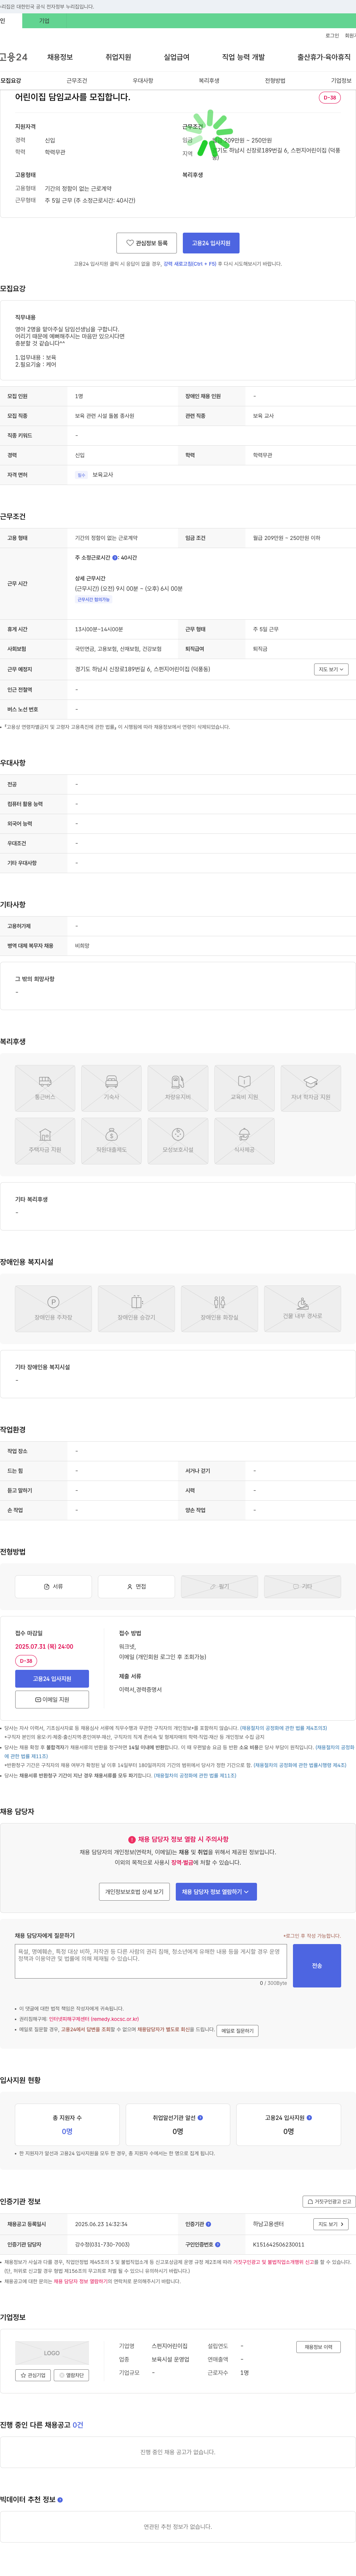Switch to the 우대사항 section tab
Screen dimensions: 356x2576
(x=143, y=80)
